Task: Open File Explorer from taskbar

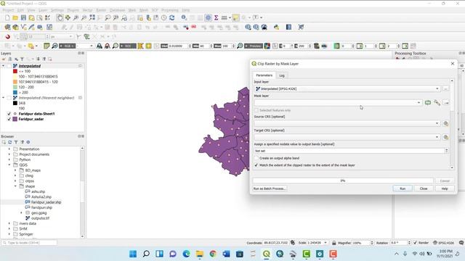Action: (x=200, y=254)
